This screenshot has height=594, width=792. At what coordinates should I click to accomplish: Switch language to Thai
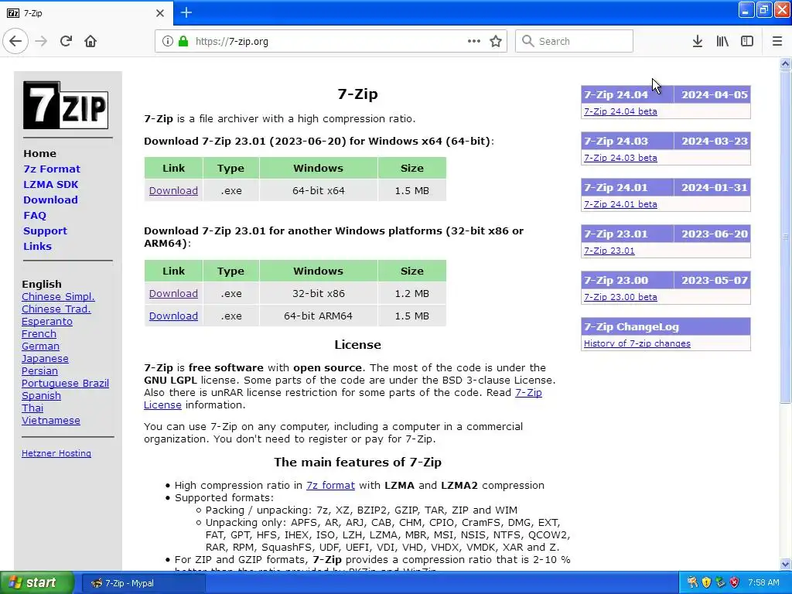tap(32, 408)
